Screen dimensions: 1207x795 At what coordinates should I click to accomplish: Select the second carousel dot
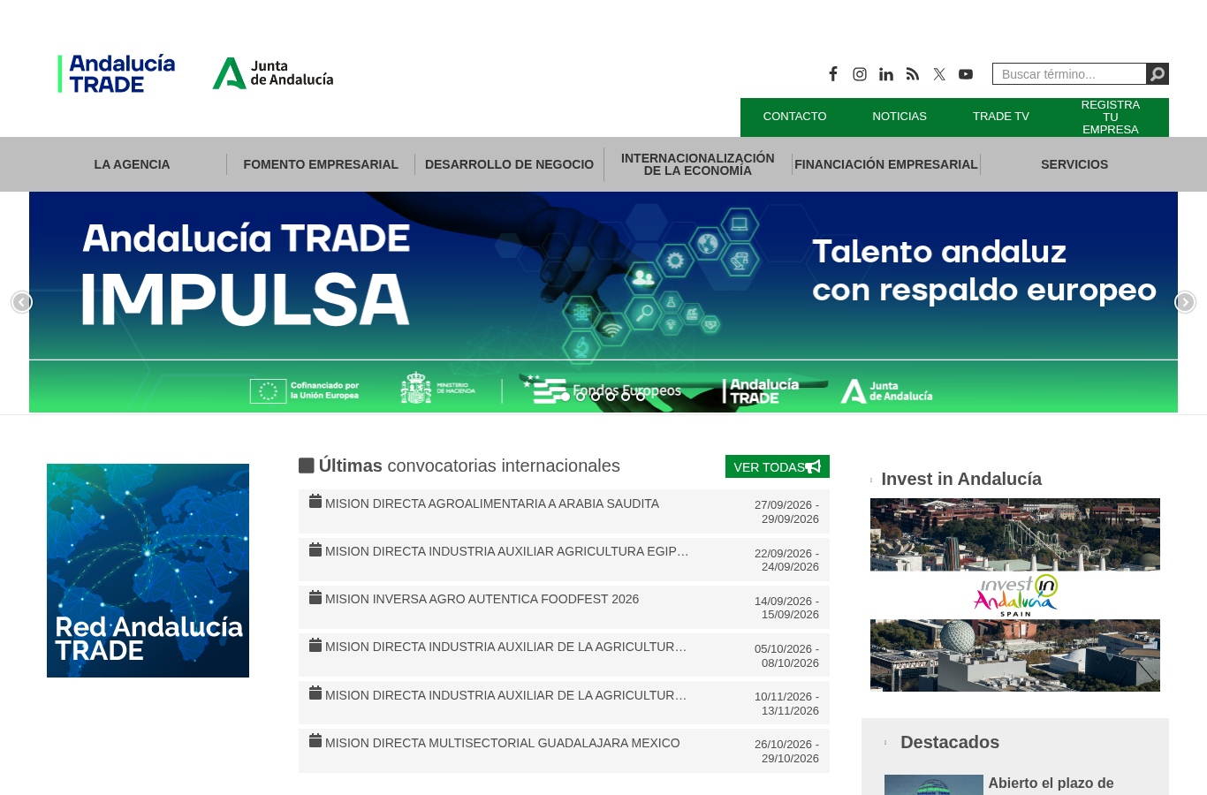(x=581, y=397)
